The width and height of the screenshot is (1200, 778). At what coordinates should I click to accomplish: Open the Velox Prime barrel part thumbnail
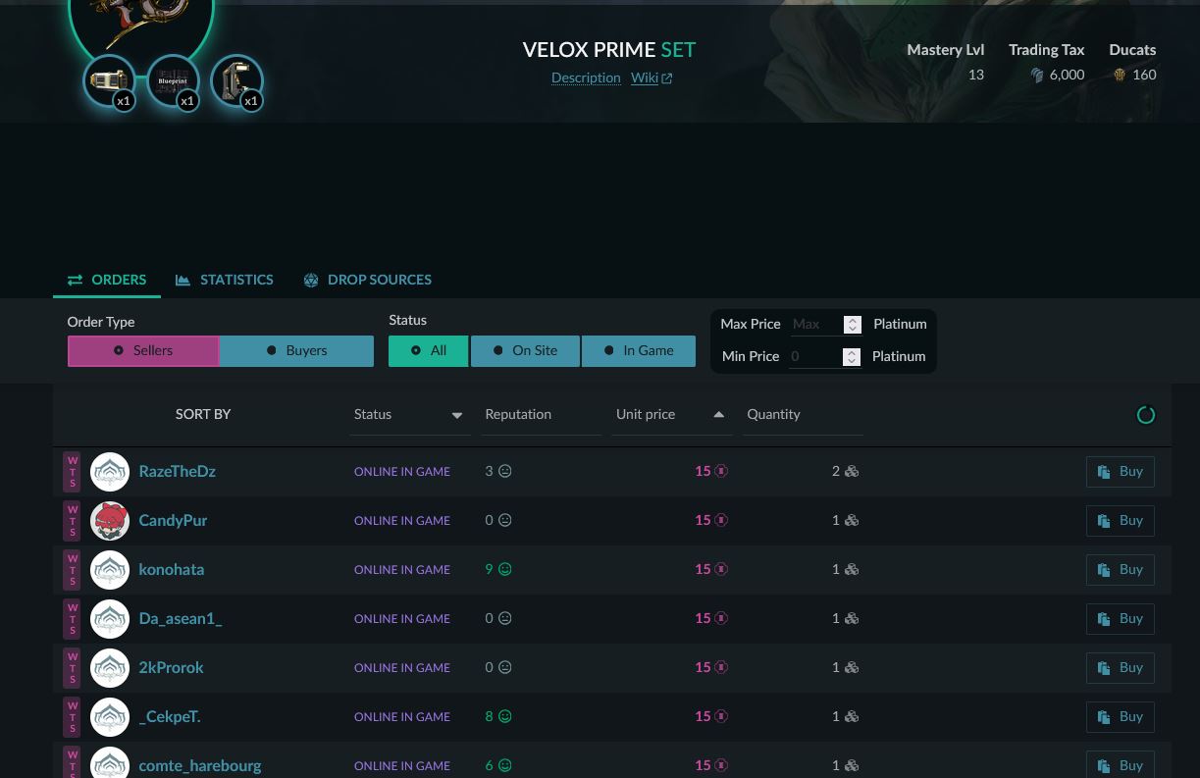pos(109,81)
